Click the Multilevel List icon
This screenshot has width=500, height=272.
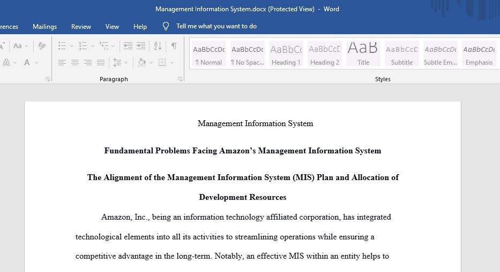(104, 46)
